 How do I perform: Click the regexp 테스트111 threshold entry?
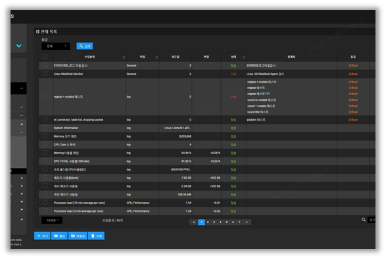click(258, 94)
